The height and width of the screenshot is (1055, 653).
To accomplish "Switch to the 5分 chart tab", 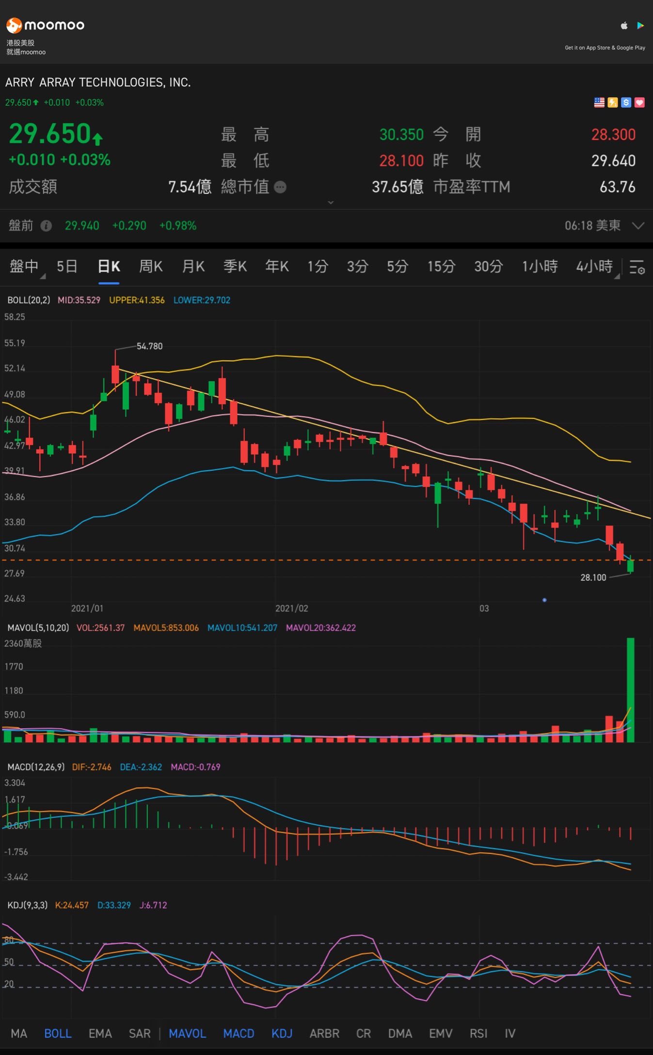I will click(398, 267).
